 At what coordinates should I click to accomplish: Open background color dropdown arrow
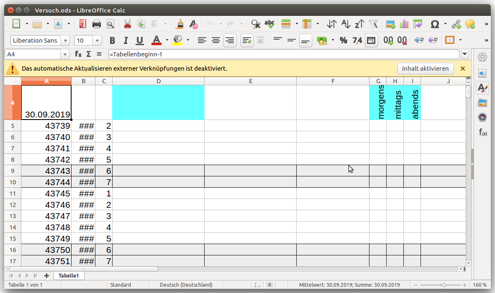click(188, 41)
